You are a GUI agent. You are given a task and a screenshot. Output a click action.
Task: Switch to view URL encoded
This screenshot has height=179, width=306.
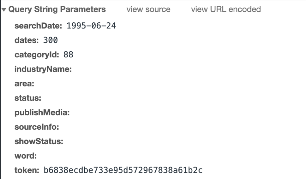point(226,9)
